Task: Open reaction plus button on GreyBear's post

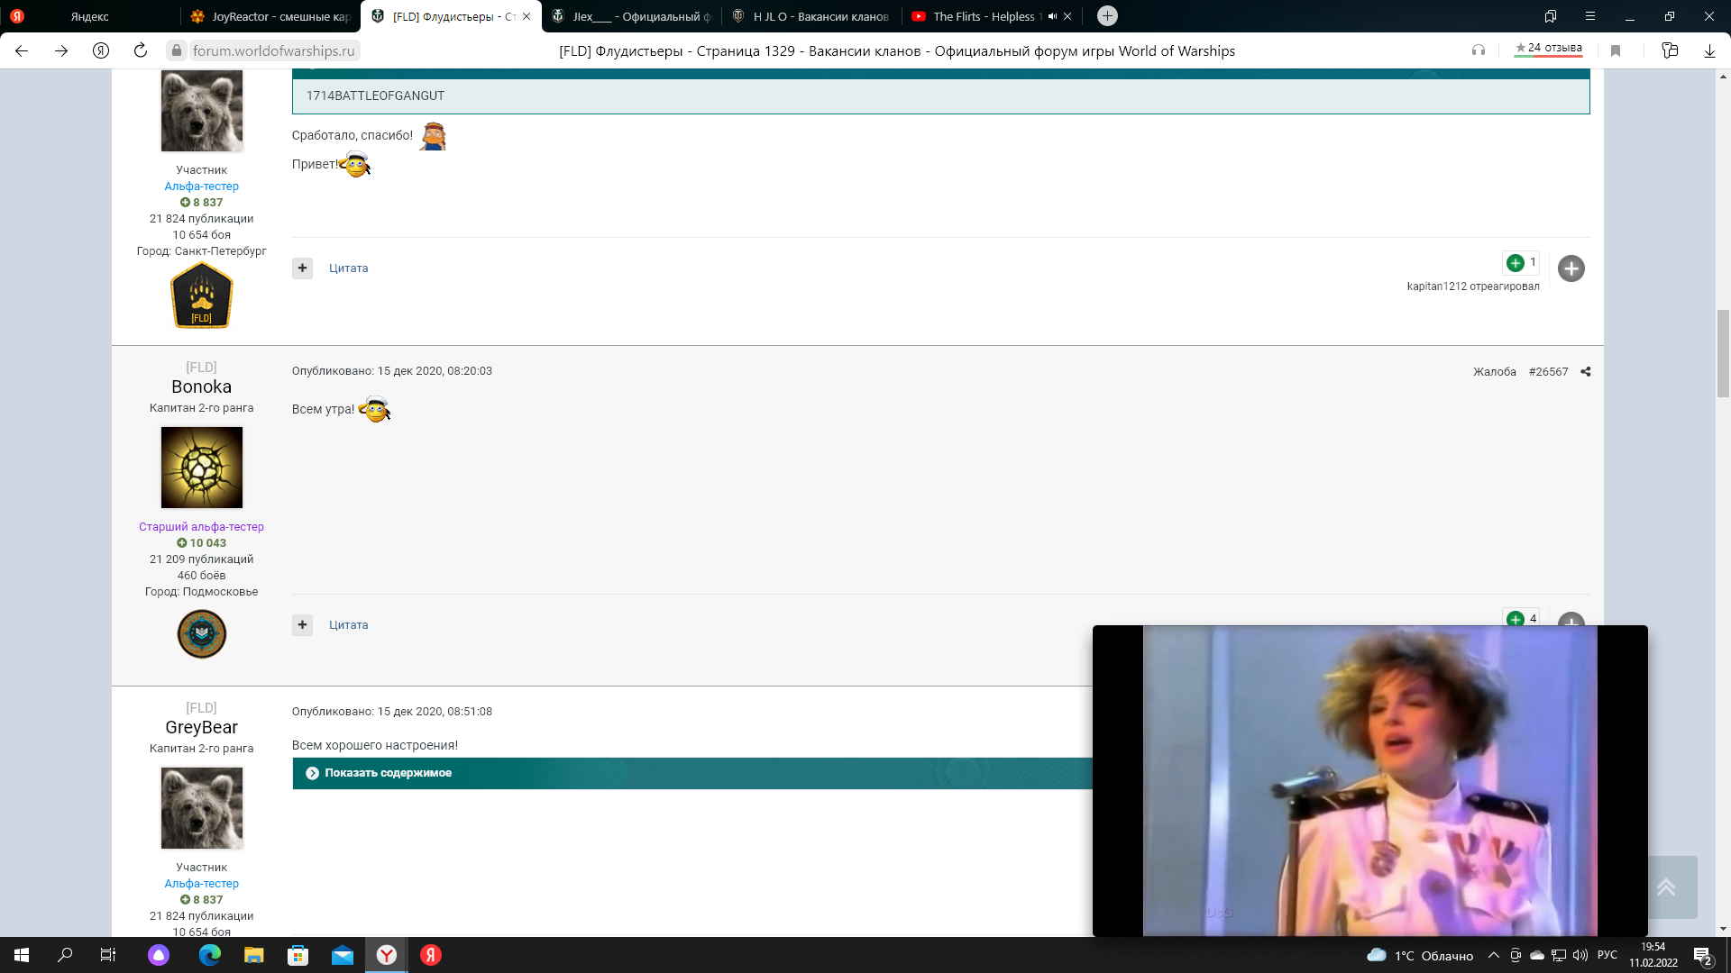Action: tap(1571, 268)
